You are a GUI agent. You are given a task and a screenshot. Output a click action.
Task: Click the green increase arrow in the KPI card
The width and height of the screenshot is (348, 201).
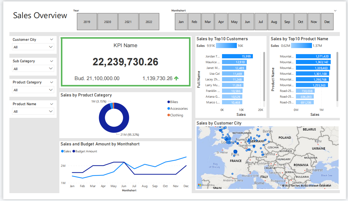pos(177,78)
